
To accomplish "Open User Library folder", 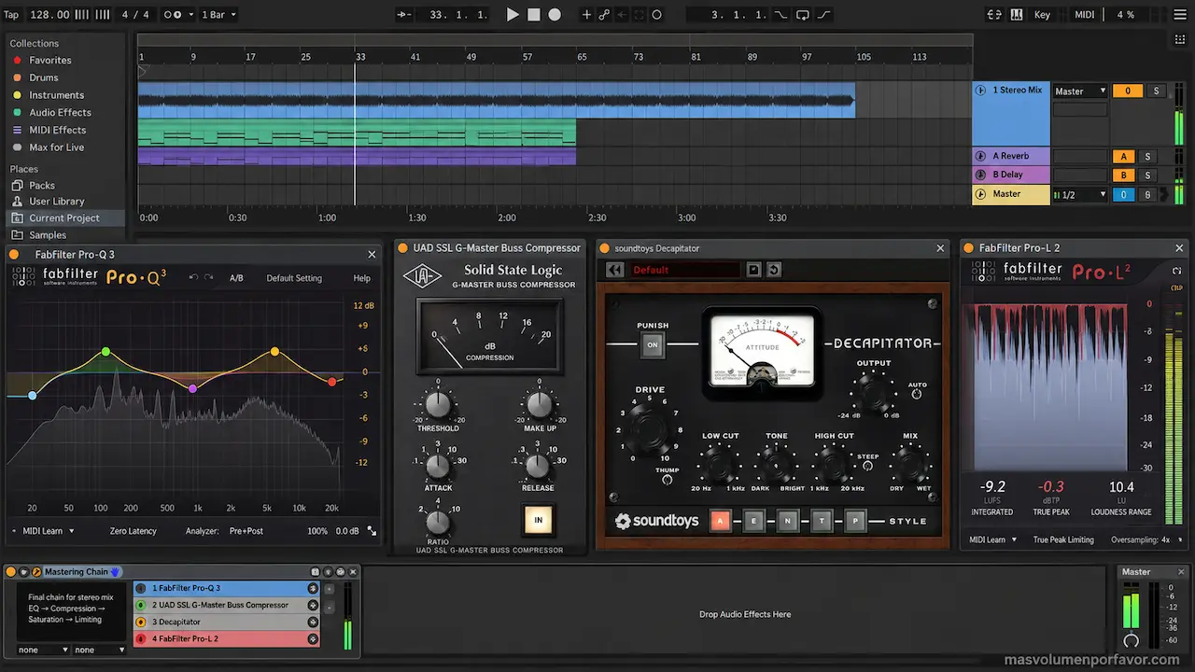I will [56, 201].
